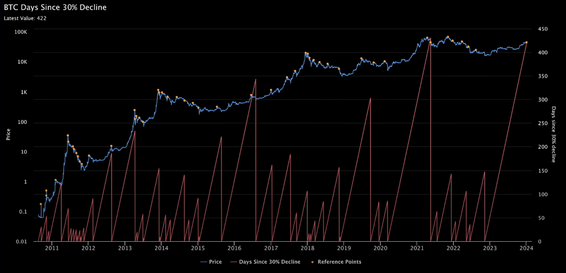Image resolution: width=566 pixels, height=273 pixels.
Task: Click the 2014 label on the x-axis
Action: click(162, 248)
